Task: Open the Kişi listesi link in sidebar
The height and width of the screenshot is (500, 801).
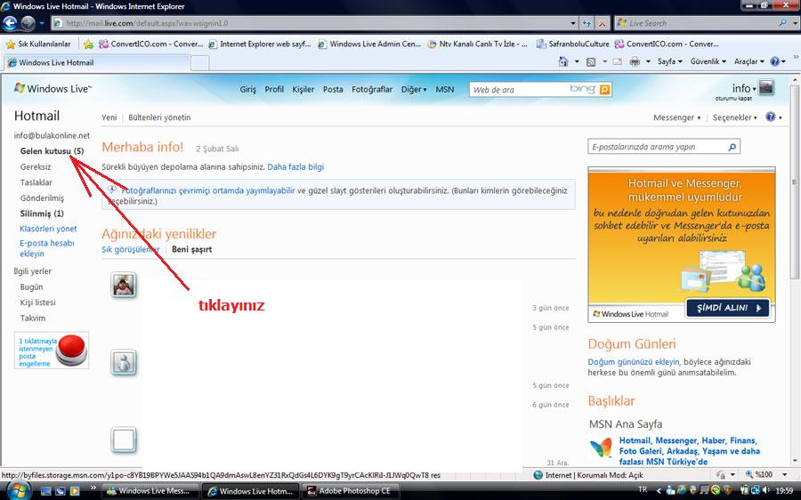Action: pyautogui.click(x=37, y=302)
